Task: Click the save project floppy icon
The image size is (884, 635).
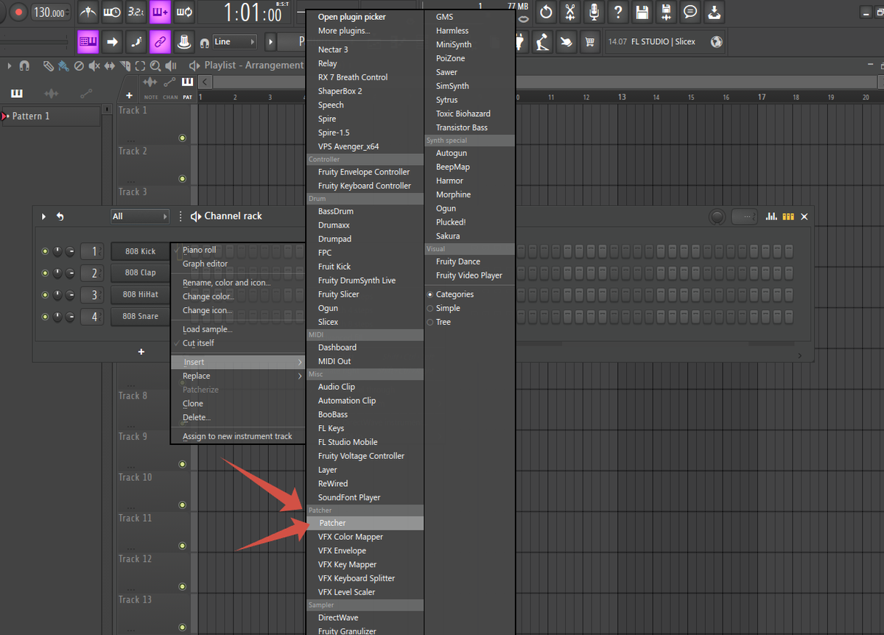Action: [642, 12]
